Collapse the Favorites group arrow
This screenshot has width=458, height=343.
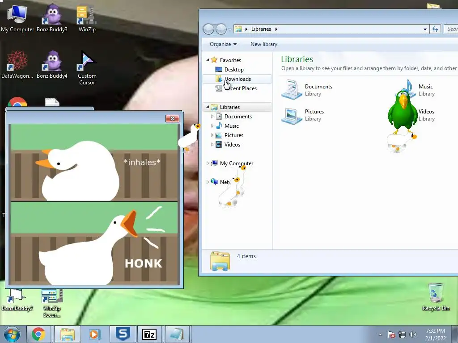click(x=208, y=60)
